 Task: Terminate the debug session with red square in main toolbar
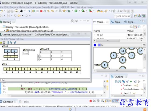[41, 11]
